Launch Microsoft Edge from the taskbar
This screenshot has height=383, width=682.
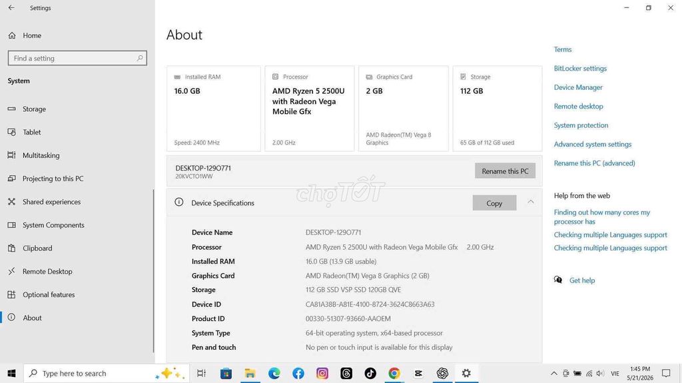[x=274, y=374]
